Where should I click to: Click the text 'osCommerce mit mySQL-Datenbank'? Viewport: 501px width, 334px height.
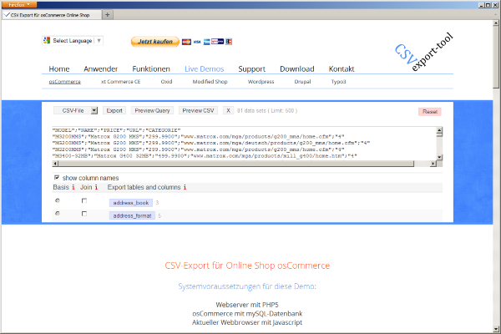pyautogui.click(x=247, y=314)
